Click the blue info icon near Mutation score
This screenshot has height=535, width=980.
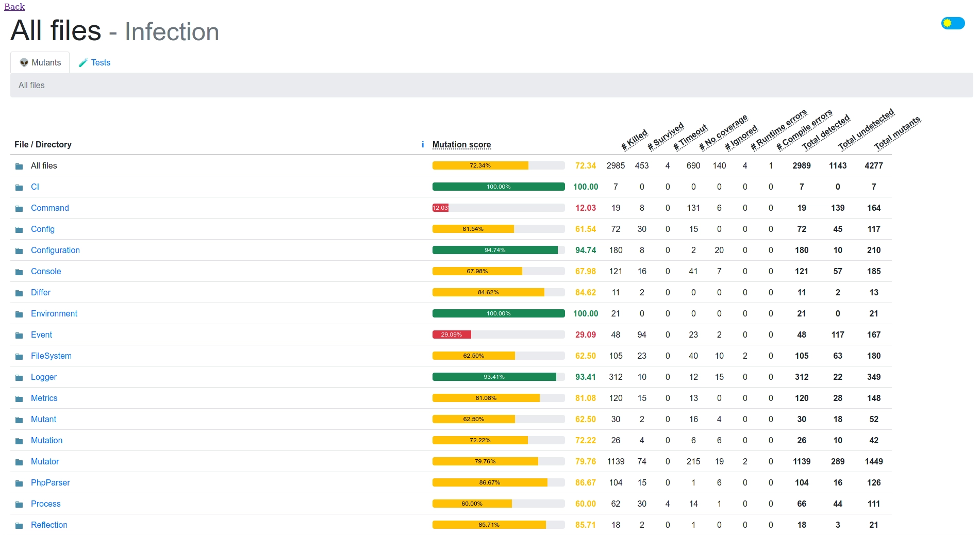coord(423,145)
